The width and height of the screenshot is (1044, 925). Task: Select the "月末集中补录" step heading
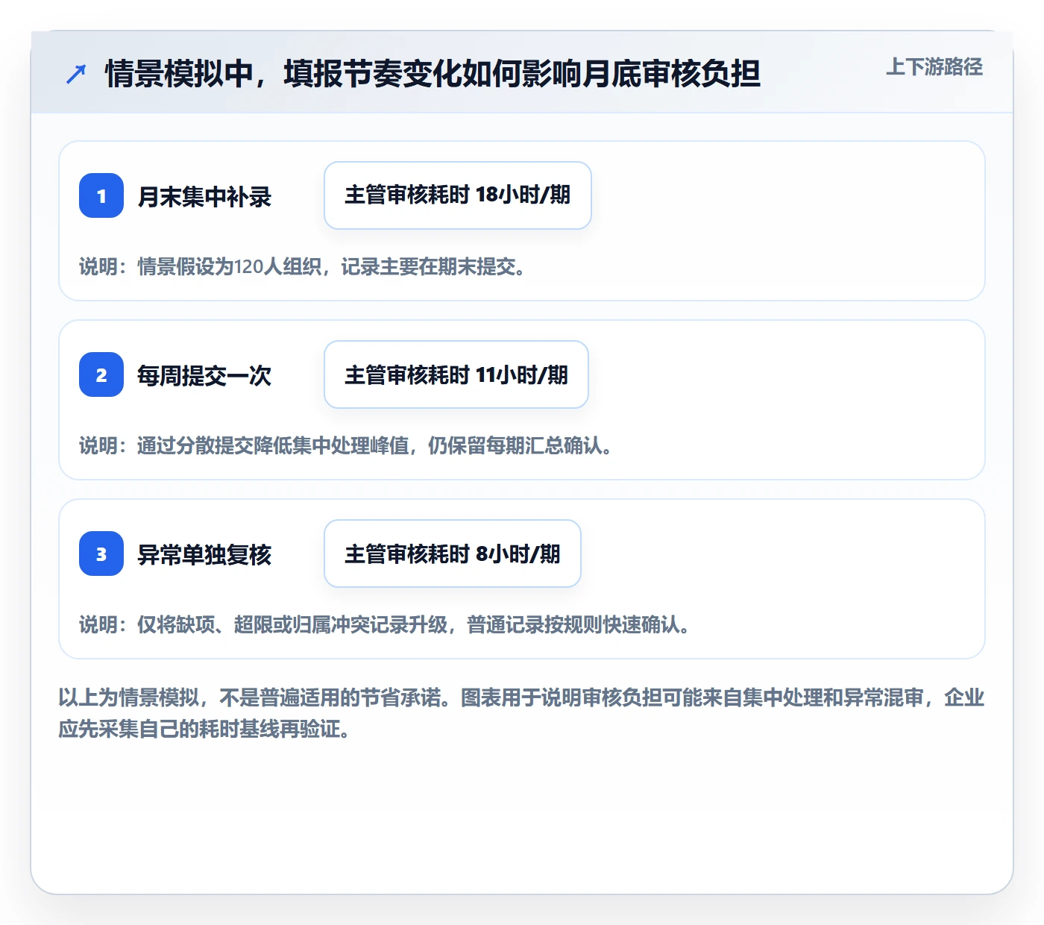(x=204, y=197)
